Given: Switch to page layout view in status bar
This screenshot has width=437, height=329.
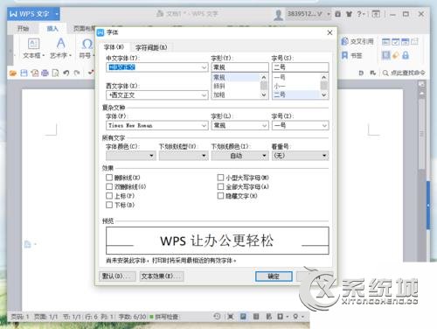Looking at the screenshot, I should tap(243, 316).
